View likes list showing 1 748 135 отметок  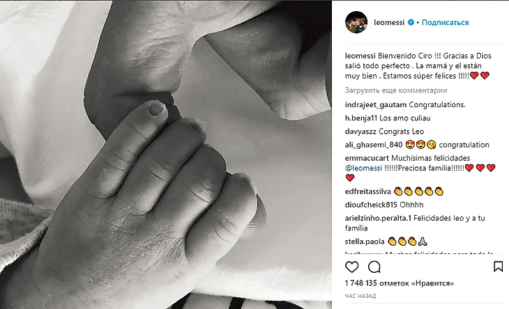tap(400, 283)
